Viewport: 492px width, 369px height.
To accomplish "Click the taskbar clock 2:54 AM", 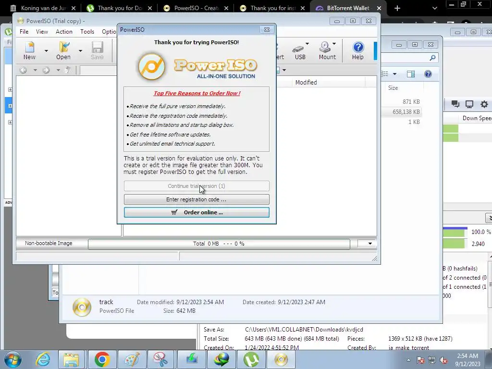I will coord(467,359).
